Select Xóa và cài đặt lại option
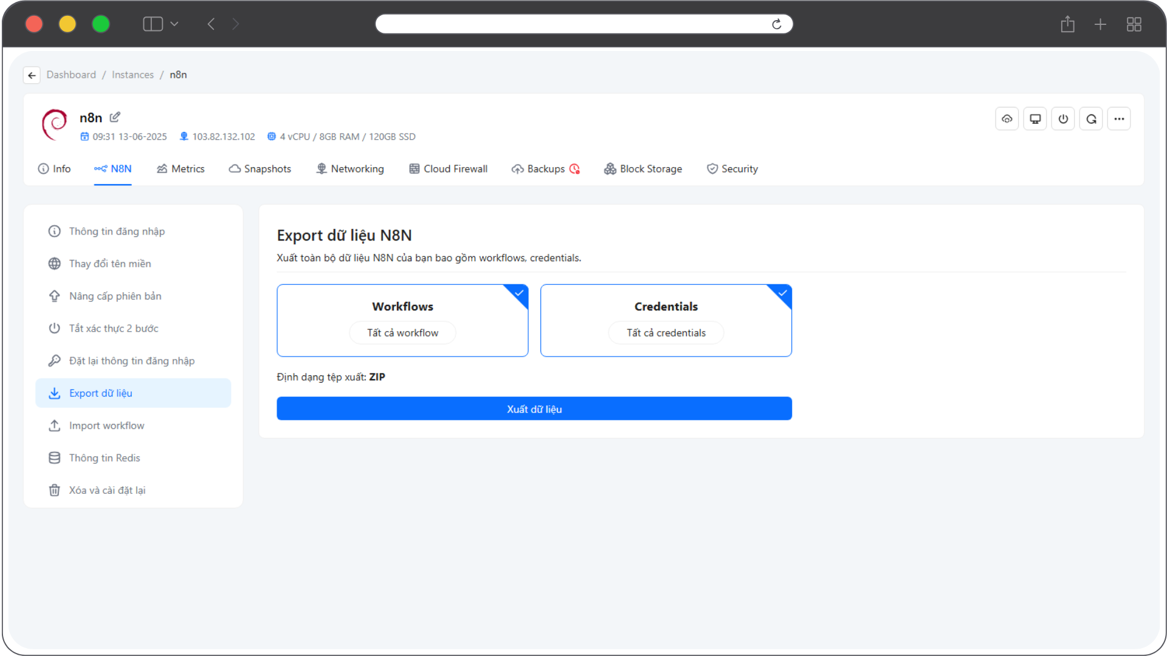 click(x=133, y=490)
